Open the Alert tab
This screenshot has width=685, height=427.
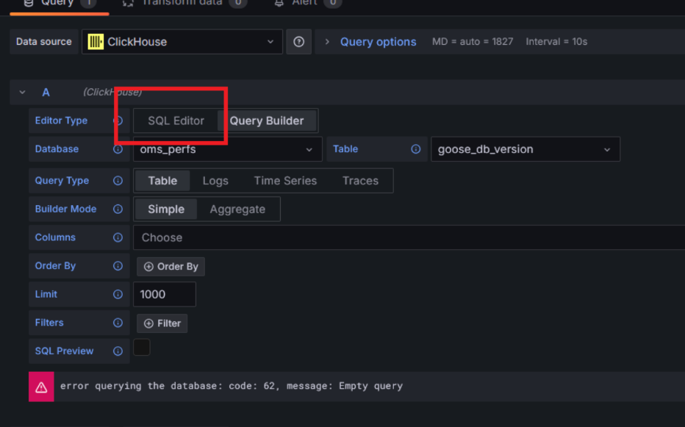click(x=307, y=4)
